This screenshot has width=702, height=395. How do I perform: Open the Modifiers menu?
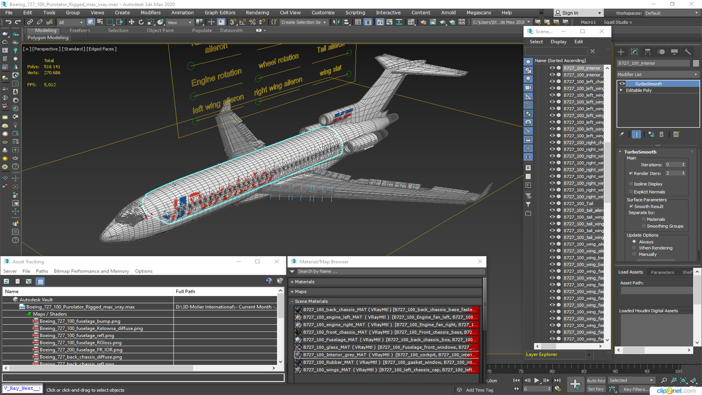pyautogui.click(x=150, y=12)
